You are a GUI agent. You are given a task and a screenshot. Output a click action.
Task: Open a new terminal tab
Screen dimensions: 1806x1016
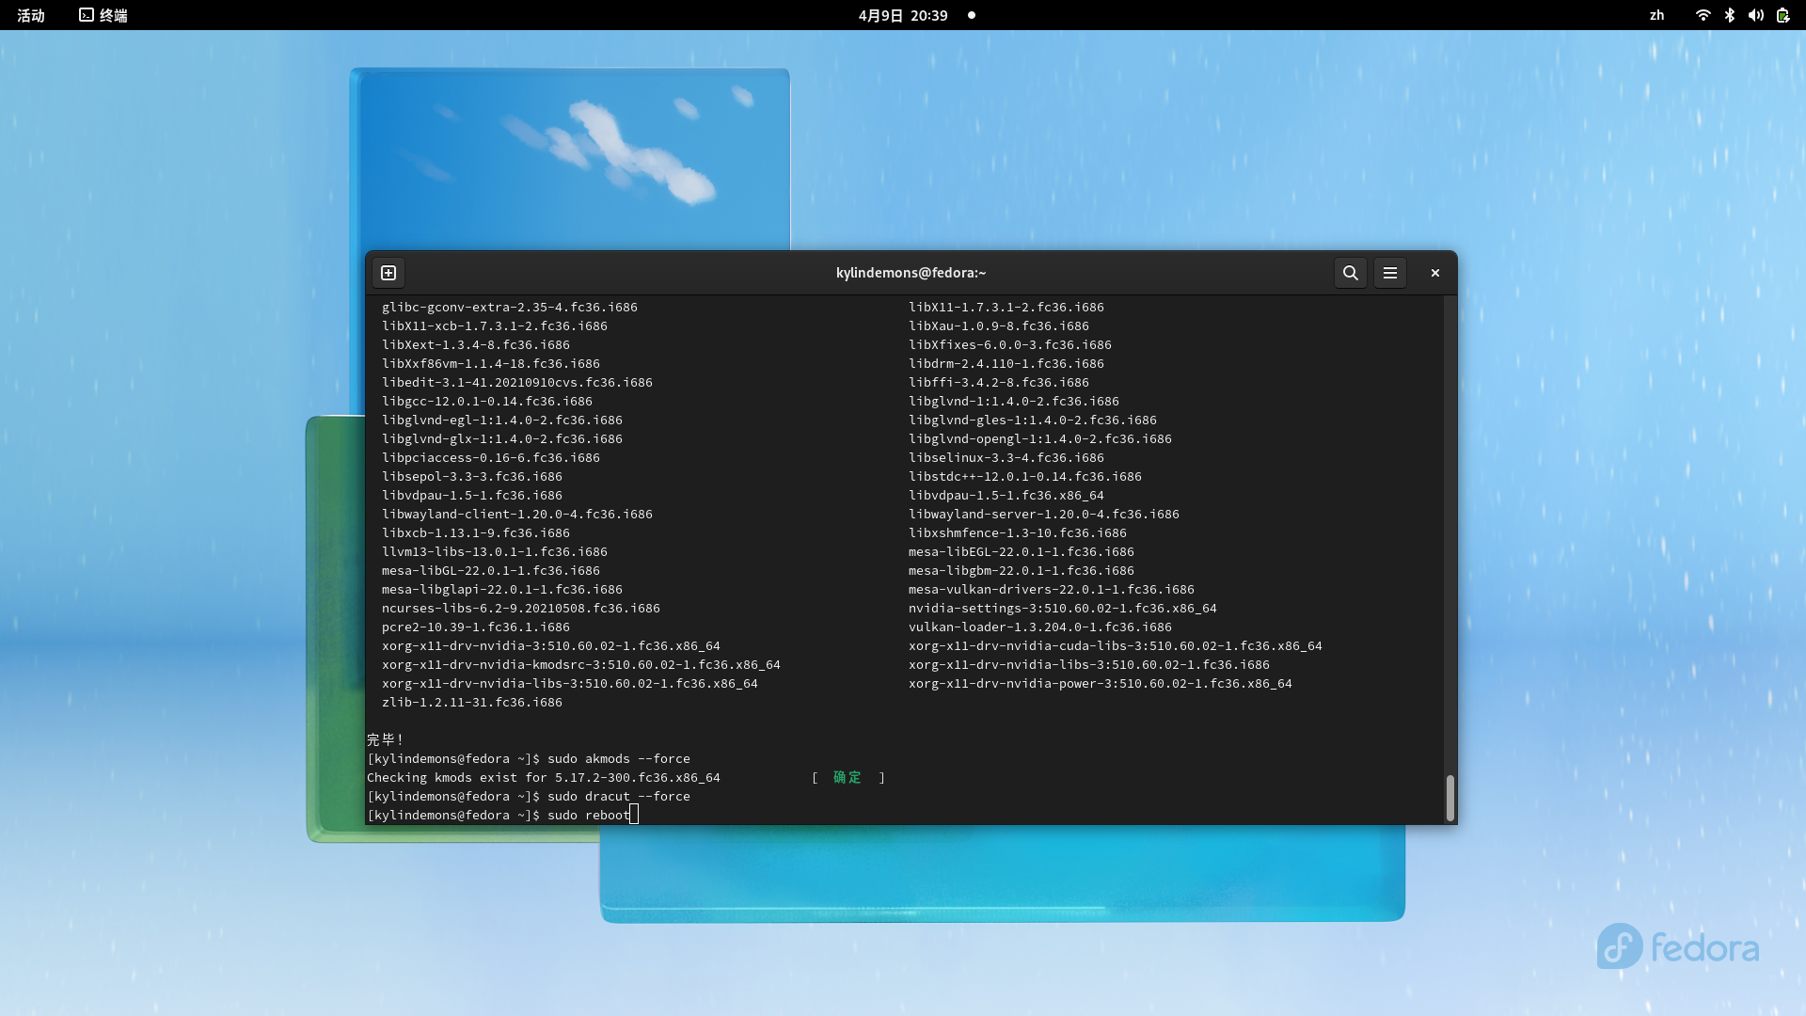click(388, 273)
